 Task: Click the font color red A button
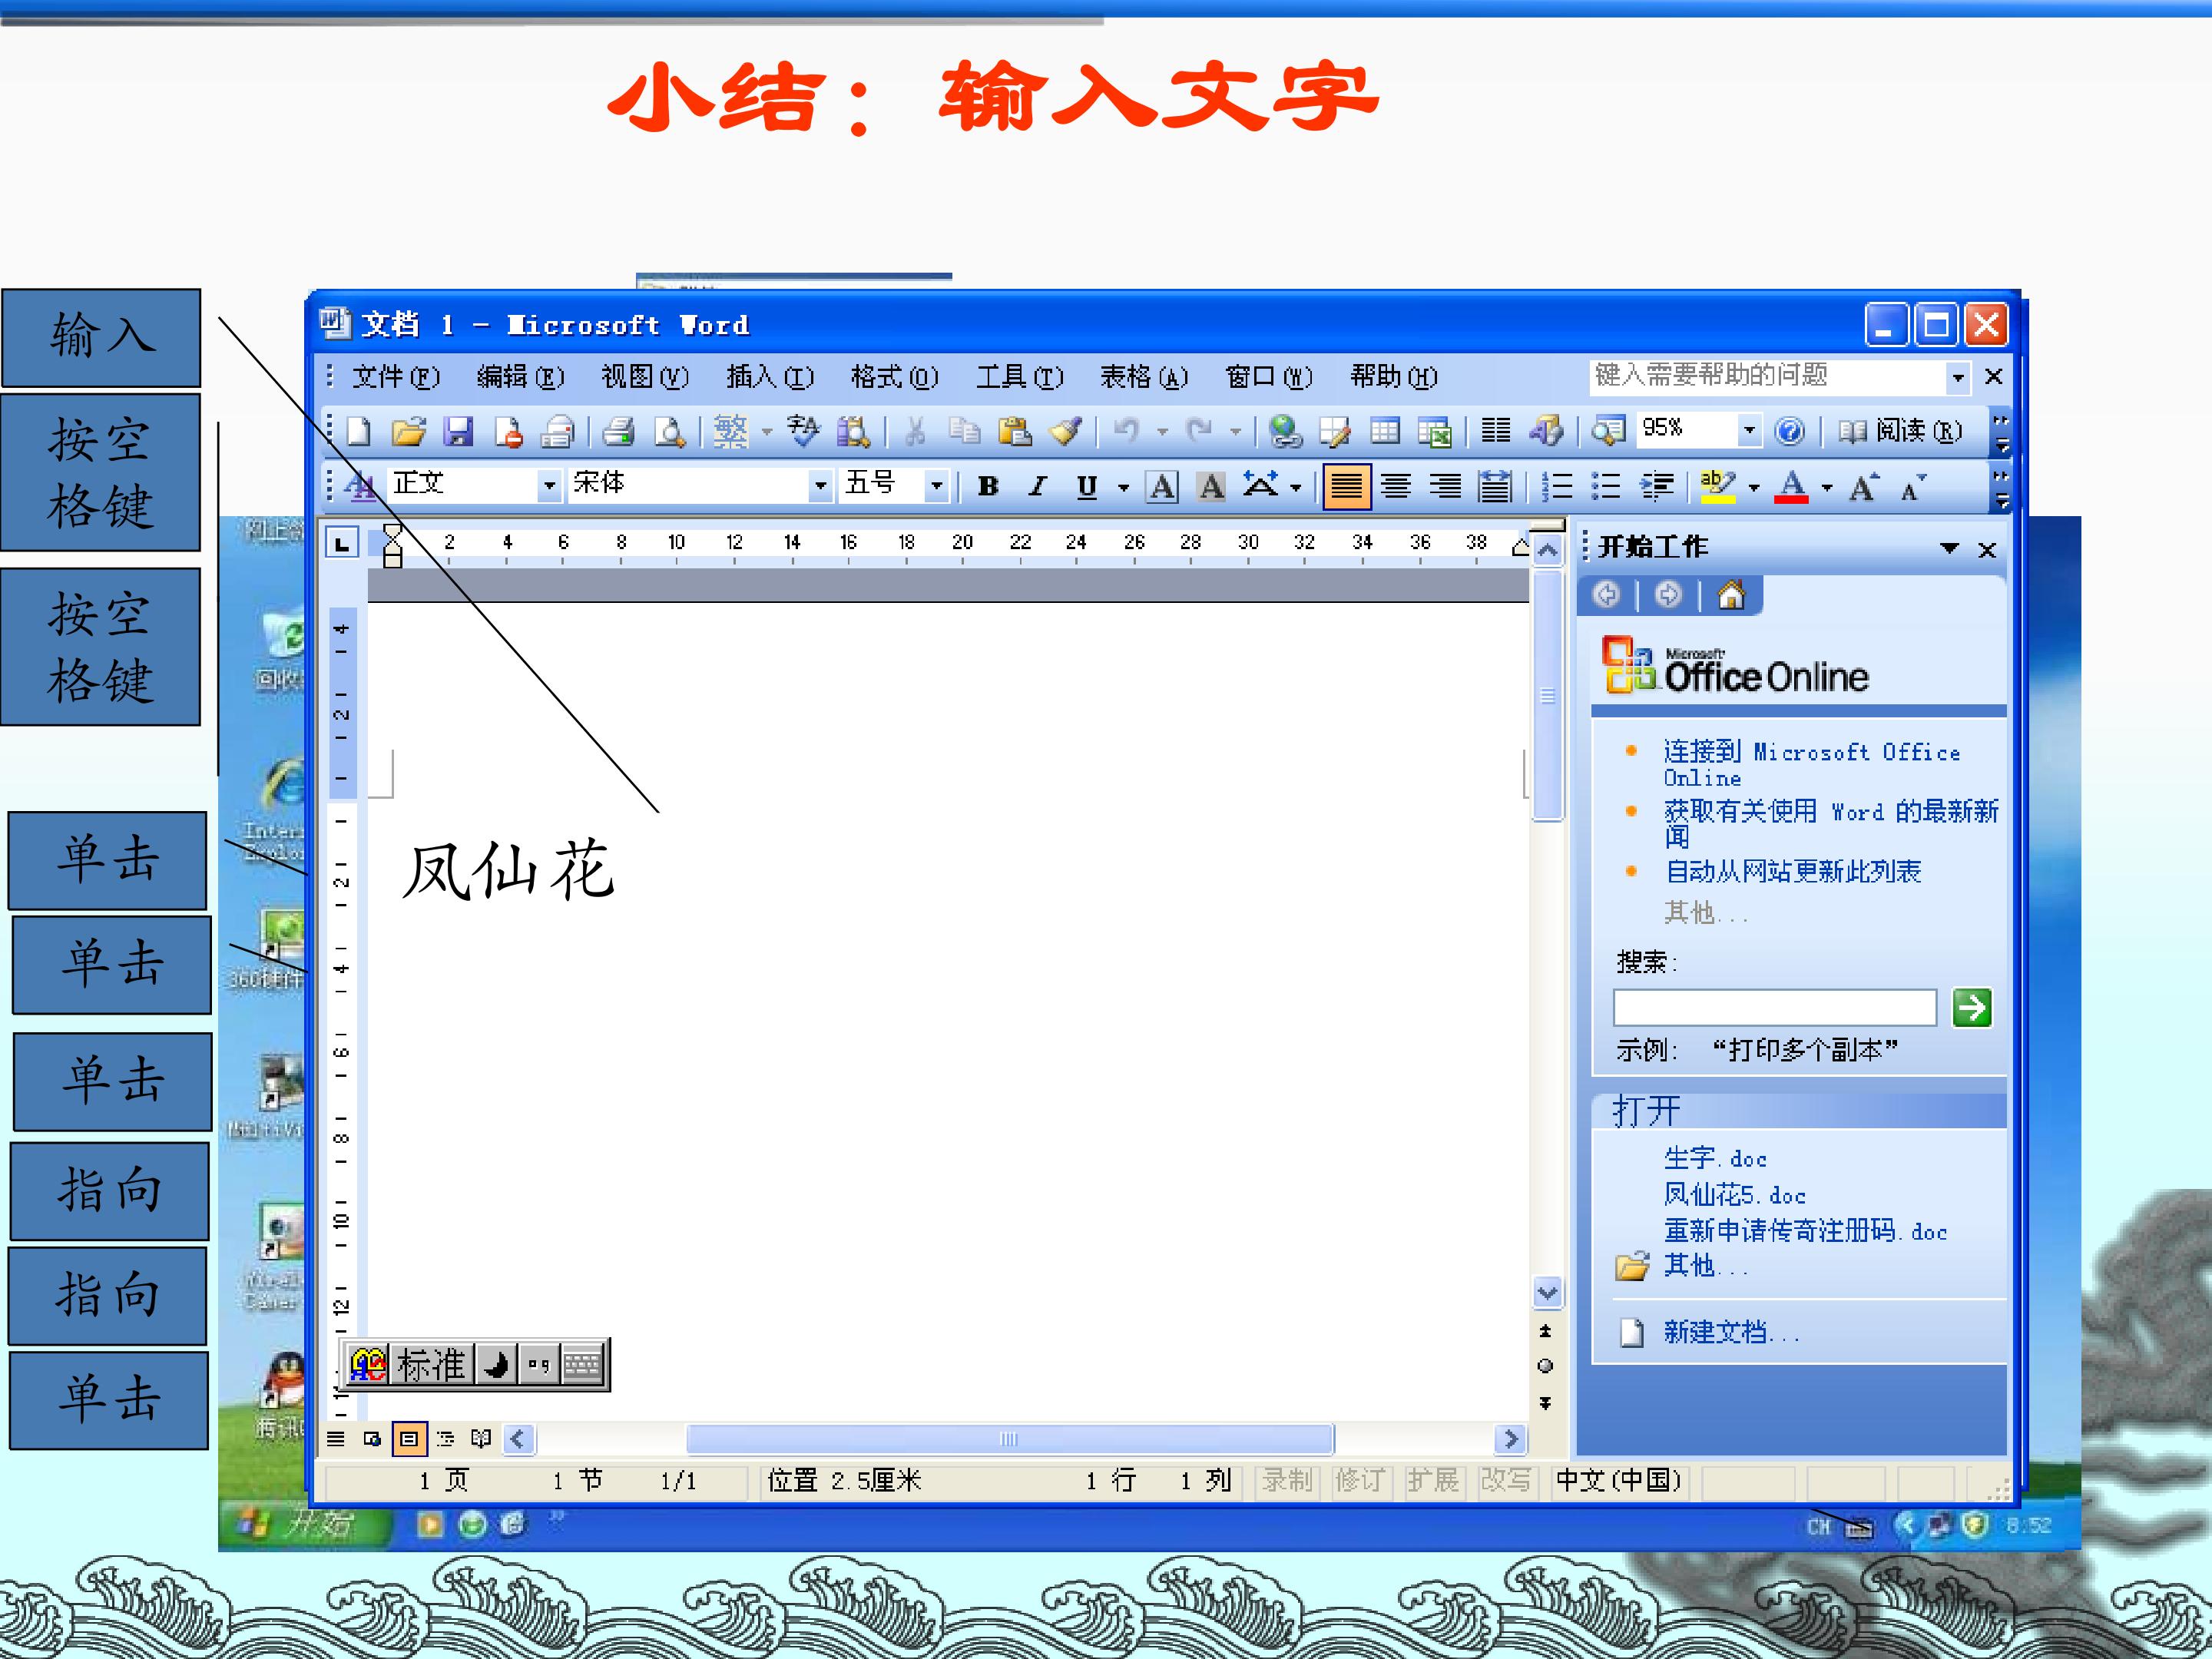click(x=1791, y=487)
